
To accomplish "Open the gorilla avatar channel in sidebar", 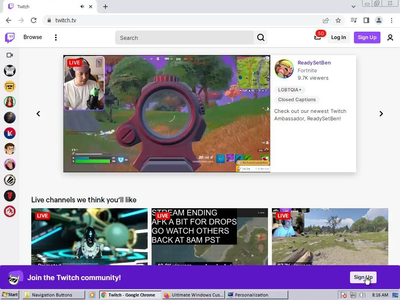I will point(10,71).
